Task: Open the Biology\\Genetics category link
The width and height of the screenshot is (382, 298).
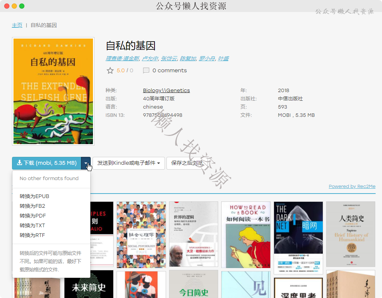Action: click(166, 91)
